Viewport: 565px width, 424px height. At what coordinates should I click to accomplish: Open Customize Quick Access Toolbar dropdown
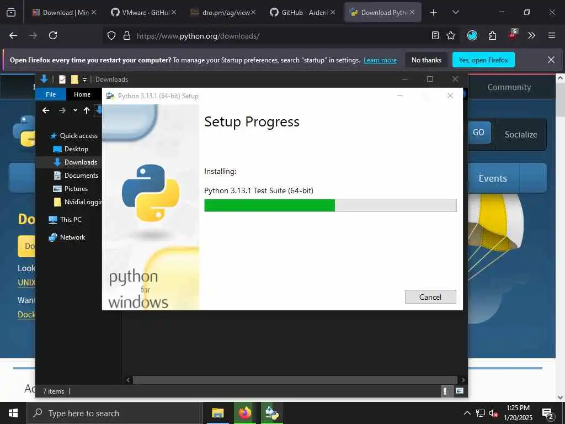[x=84, y=79]
